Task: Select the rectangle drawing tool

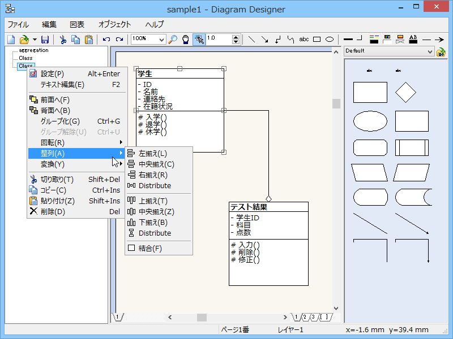Action: (317, 40)
